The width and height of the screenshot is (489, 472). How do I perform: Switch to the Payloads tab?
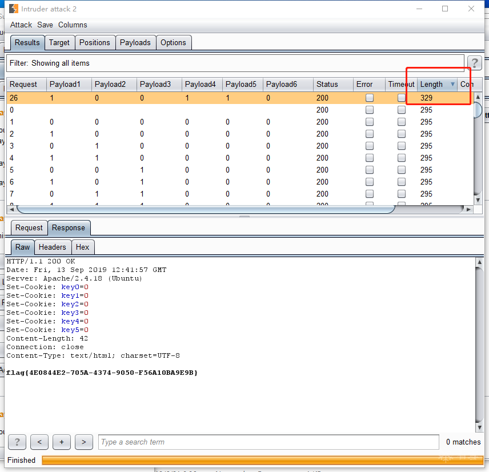tap(135, 42)
